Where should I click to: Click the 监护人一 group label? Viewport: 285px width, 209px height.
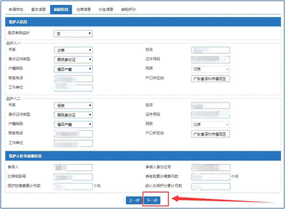pos(14,43)
